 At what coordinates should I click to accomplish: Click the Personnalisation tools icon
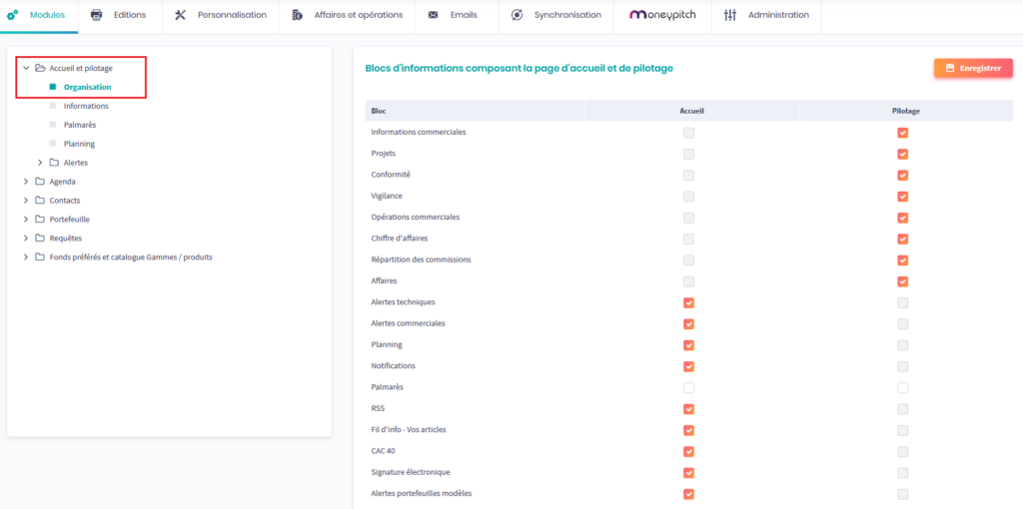tap(180, 15)
